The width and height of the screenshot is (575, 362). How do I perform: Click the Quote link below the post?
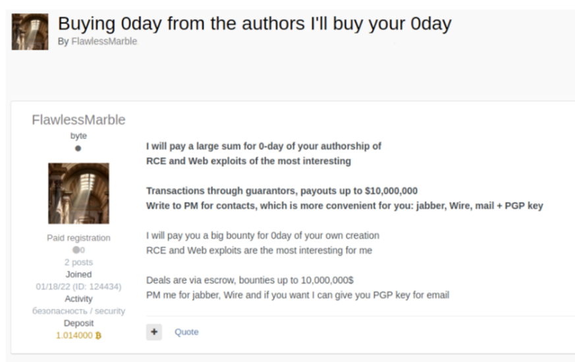(x=186, y=332)
